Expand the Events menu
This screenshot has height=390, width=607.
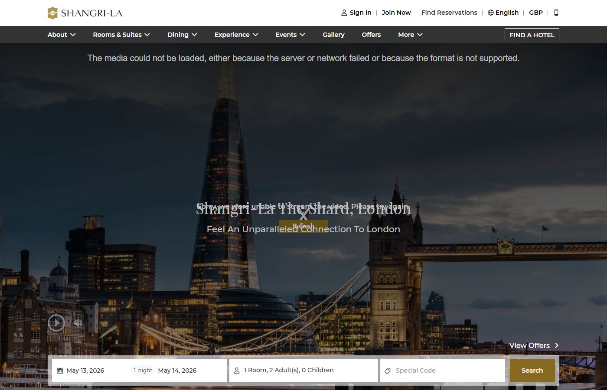point(290,35)
